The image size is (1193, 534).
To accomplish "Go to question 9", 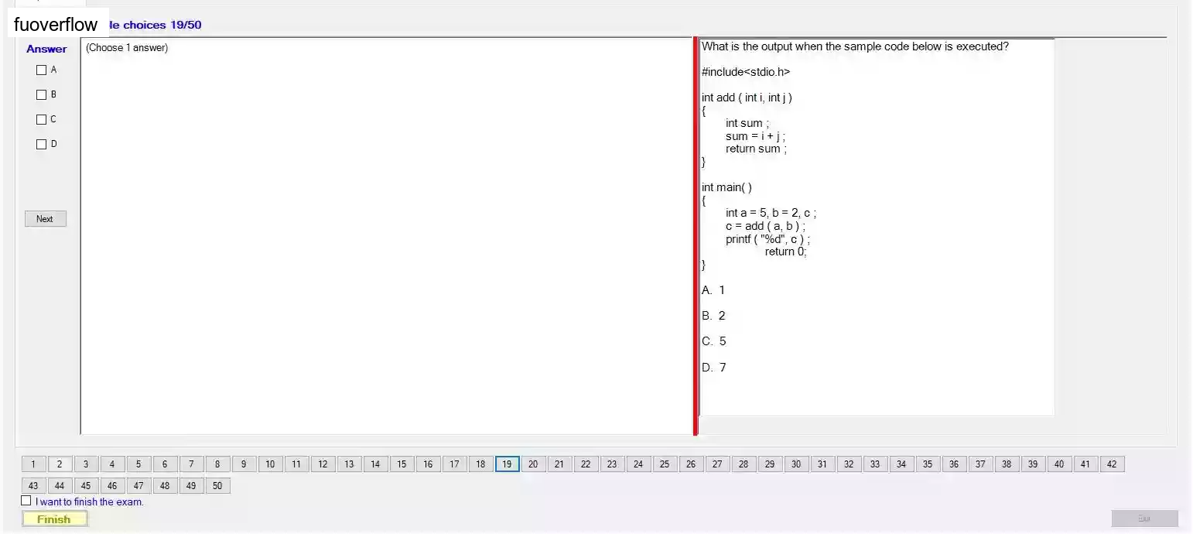I will tap(244, 464).
